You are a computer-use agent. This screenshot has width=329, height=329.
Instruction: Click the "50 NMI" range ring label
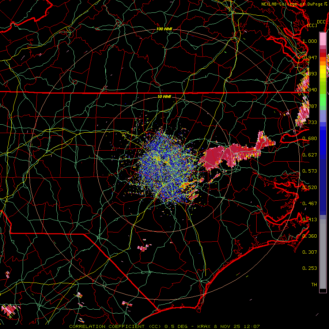click(164, 97)
